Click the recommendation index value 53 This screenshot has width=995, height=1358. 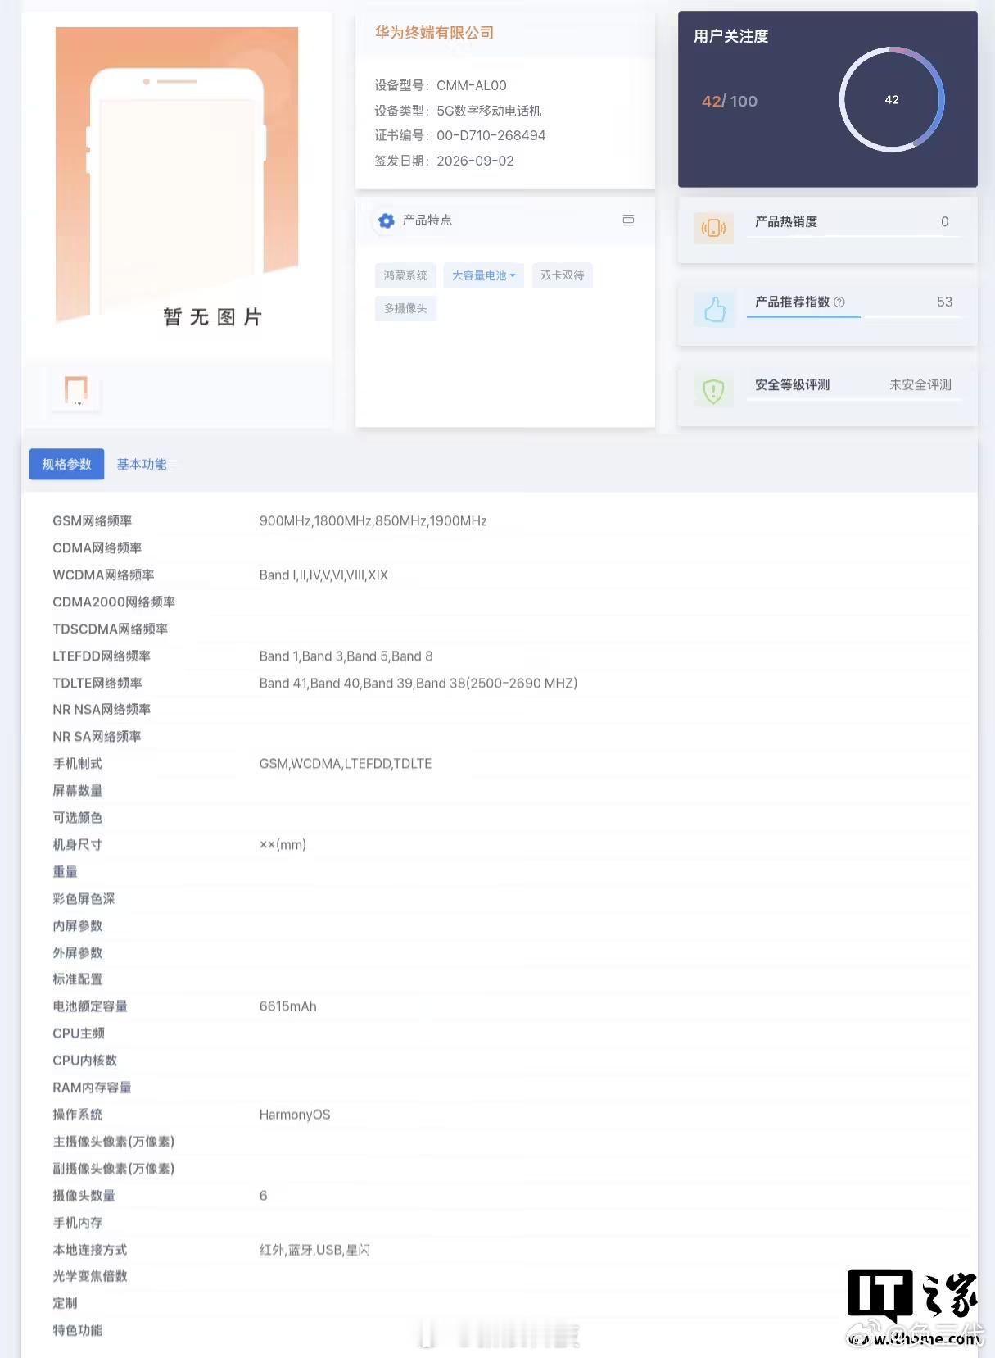click(x=944, y=302)
